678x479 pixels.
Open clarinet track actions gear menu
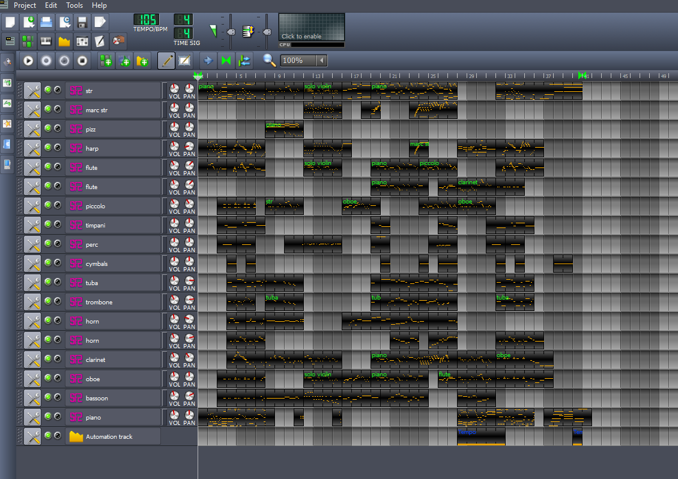click(32, 360)
